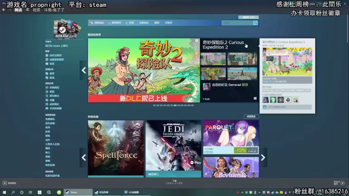Open Windows taskbar search magnifier

pyautogui.click(x=13, y=192)
